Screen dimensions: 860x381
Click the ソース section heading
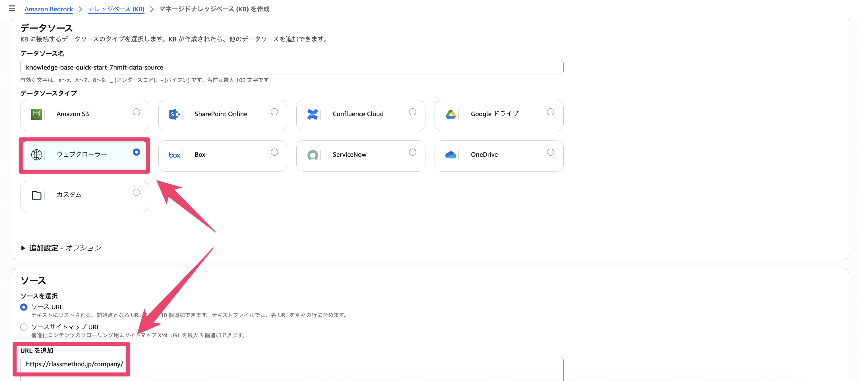coord(33,281)
